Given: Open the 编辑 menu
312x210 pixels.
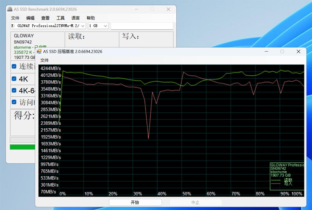Looking at the screenshot, I should [x=30, y=18].
